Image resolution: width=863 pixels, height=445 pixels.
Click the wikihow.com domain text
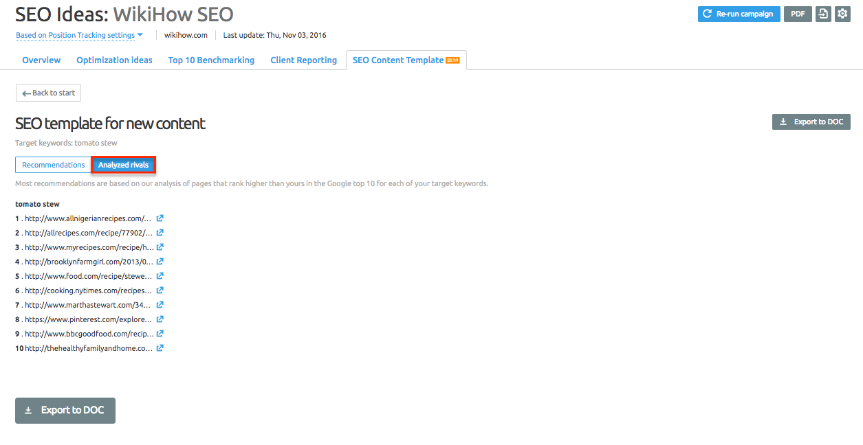pyautogui.click(x=186, y=35)
